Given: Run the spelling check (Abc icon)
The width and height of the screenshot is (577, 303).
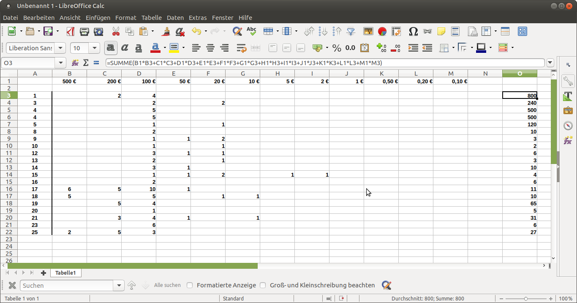Looking at the screenshot, I should (x=251, y=31).
